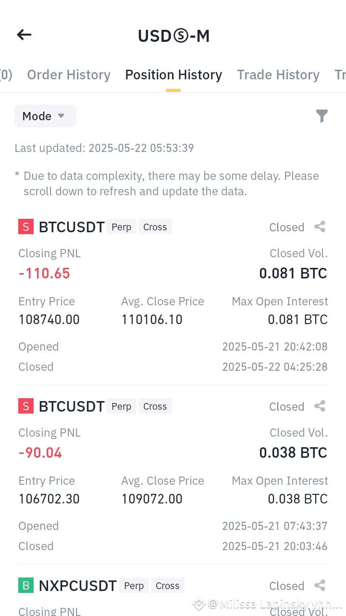Tap the red S badge on second BTCUSDT

(26, 406)
